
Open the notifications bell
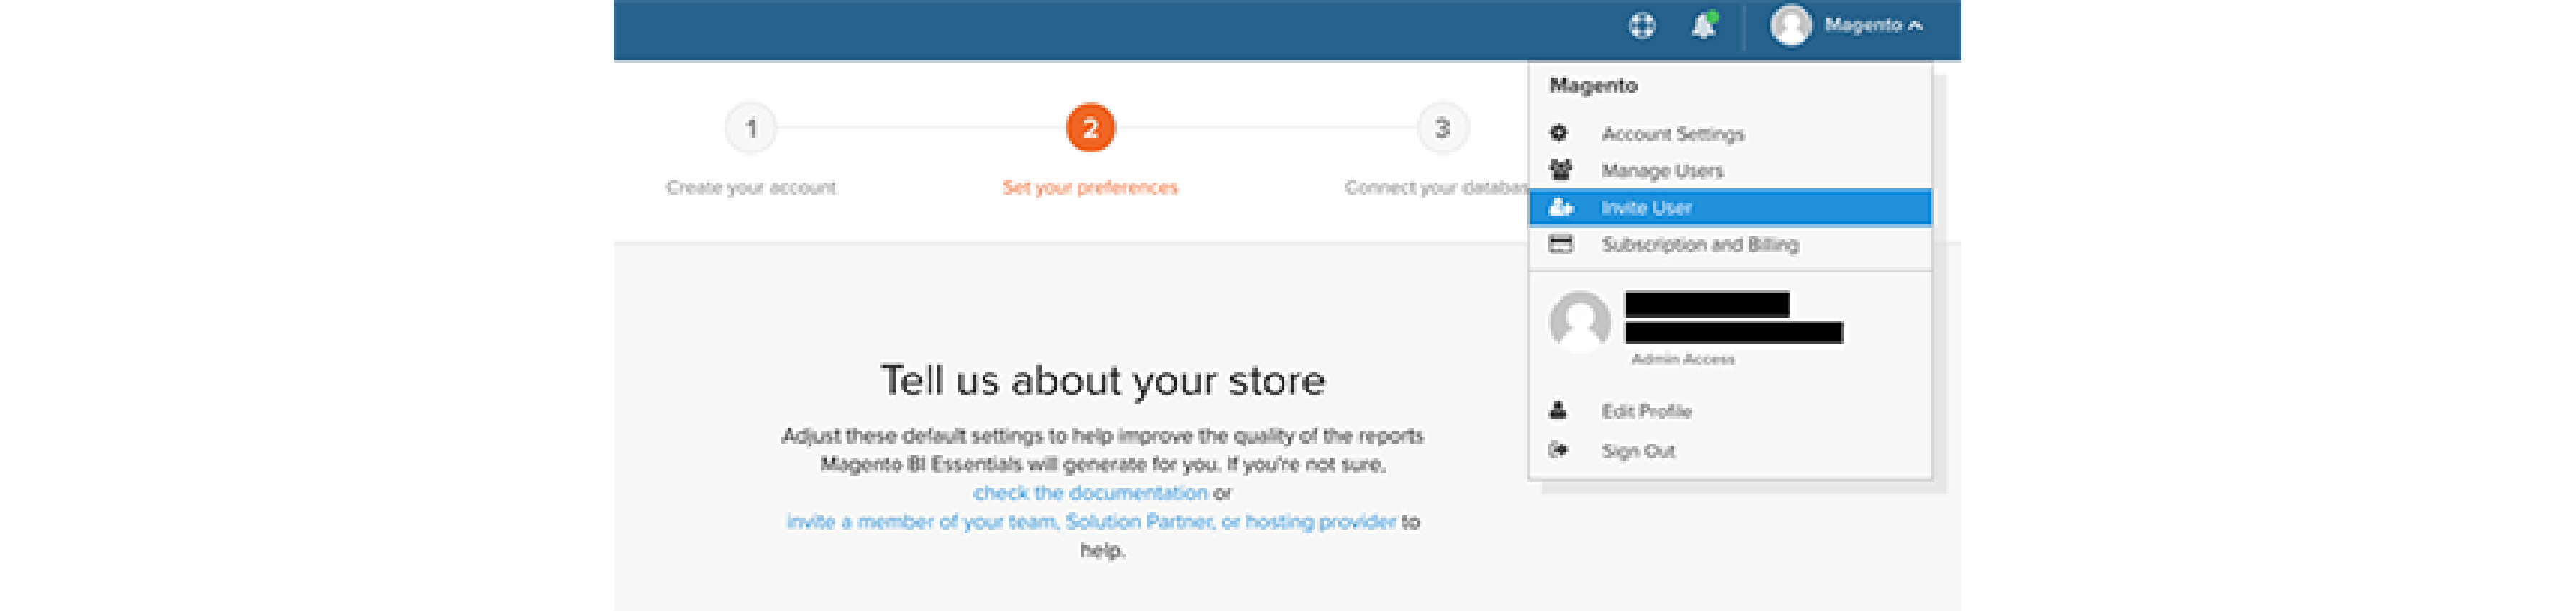[1703, 25]
